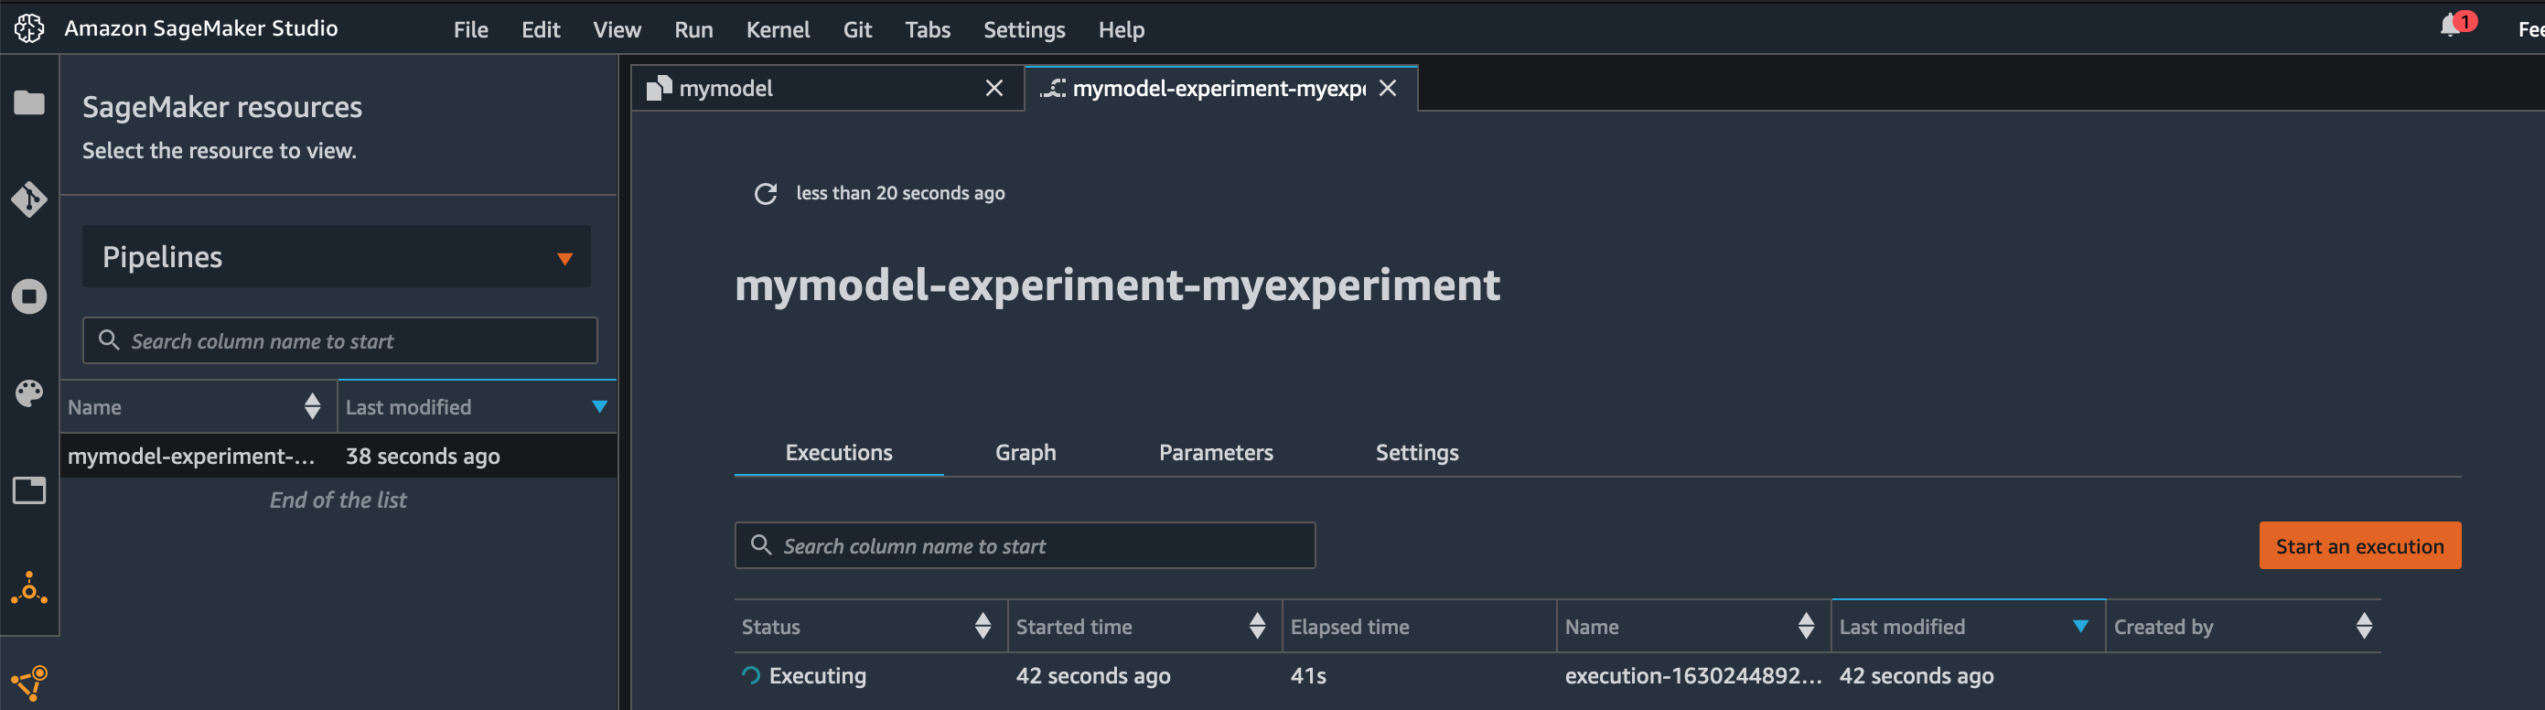Image resolution: width=2545 pixels, height=710 pixels.
Task: Open the View menu
Action: point(617,29)
